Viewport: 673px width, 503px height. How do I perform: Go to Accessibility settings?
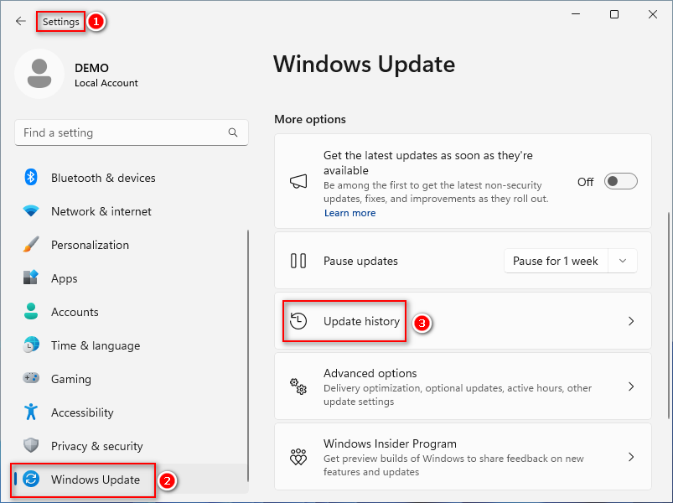click(x=131, y=412)
